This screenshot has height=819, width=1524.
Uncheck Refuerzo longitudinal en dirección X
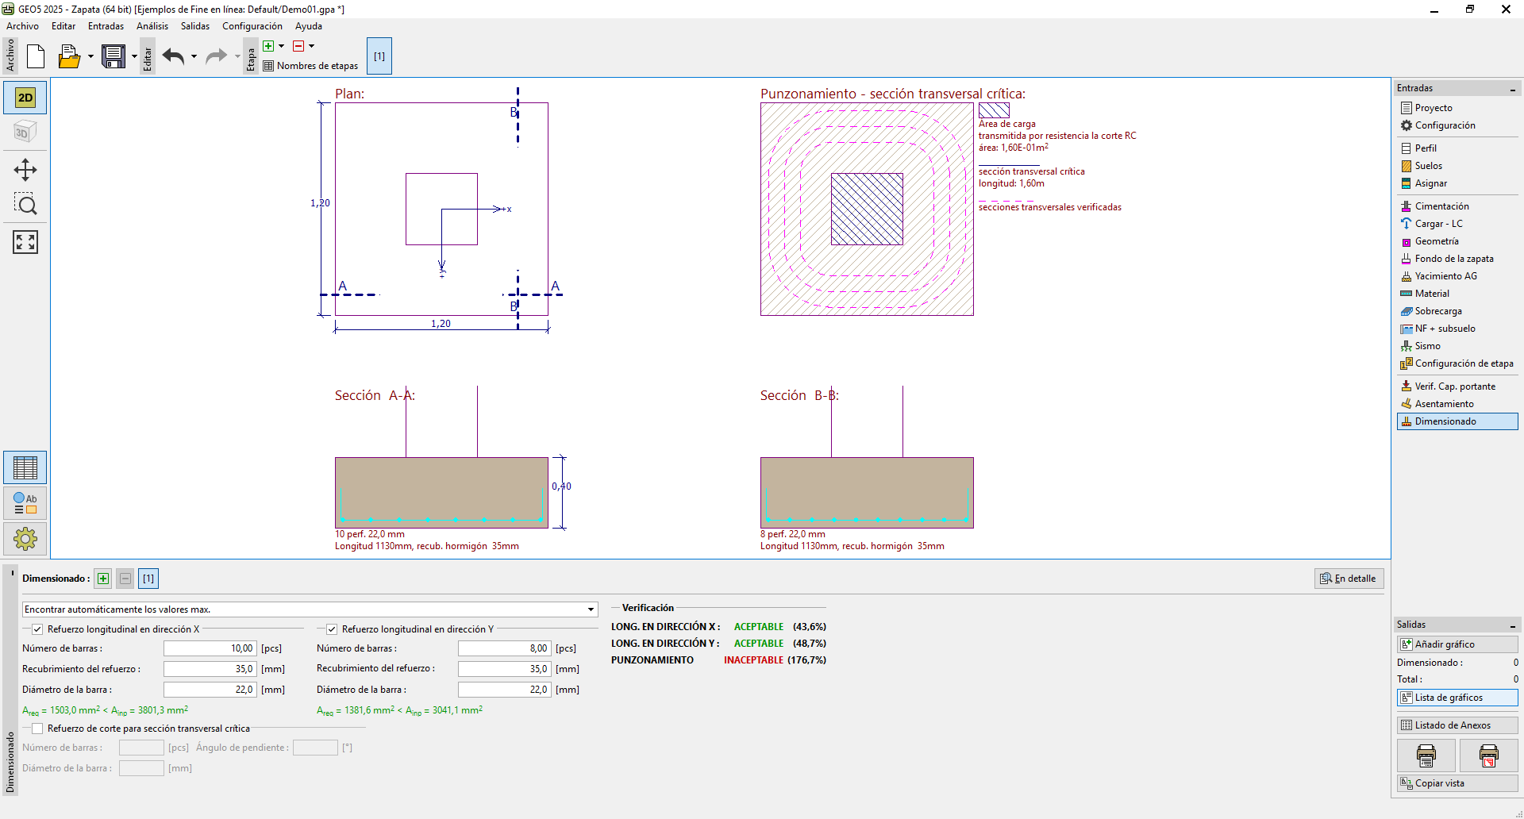tap(37, 629)
